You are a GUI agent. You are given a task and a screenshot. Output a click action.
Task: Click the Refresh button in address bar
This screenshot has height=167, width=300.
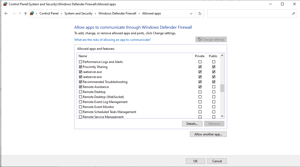coord(200,13)
